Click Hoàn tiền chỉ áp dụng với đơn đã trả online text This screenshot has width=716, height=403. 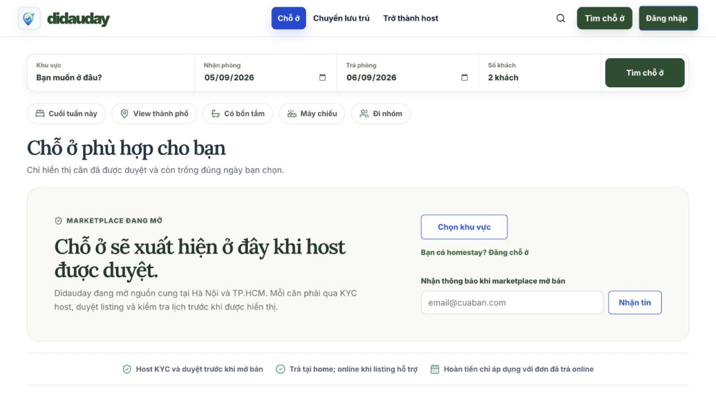tap(519, 369)
